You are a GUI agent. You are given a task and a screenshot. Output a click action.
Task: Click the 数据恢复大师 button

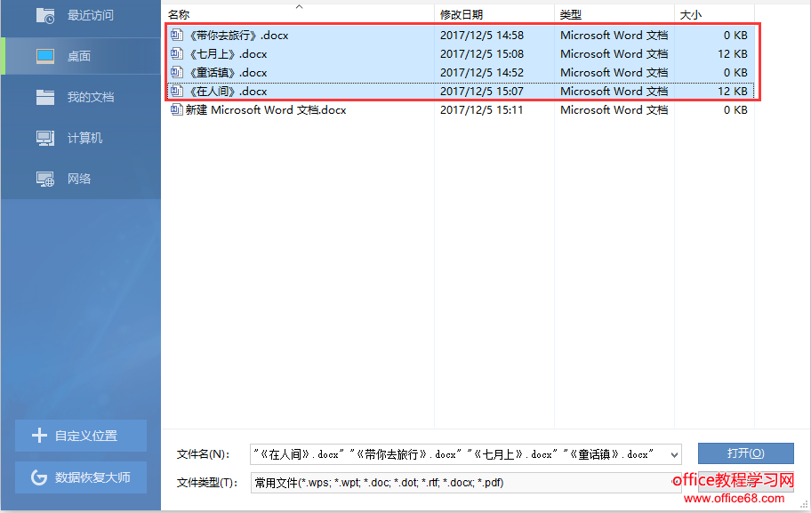pos(81,477)
